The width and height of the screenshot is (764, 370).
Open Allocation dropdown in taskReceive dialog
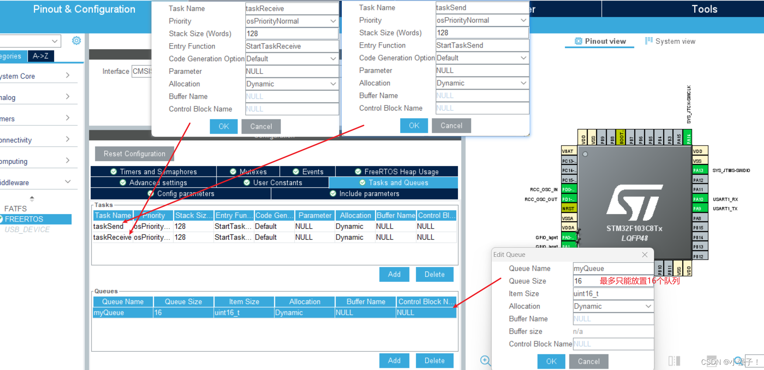333,84
